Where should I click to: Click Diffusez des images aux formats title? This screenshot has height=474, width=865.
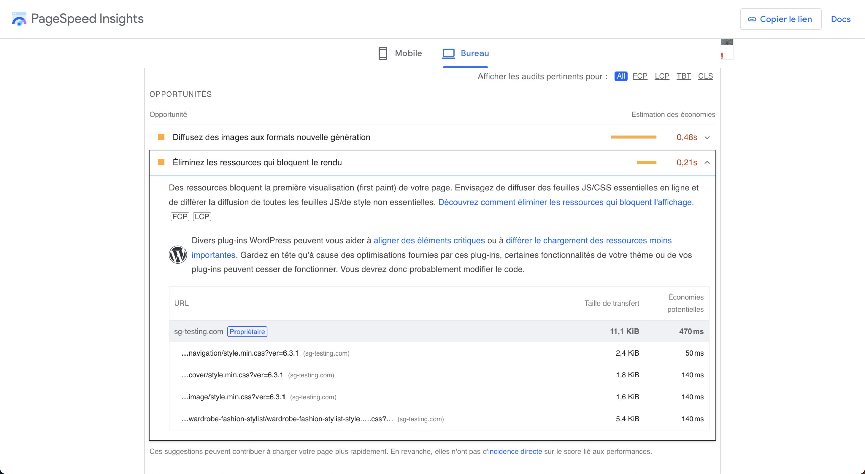pos(271,137)
